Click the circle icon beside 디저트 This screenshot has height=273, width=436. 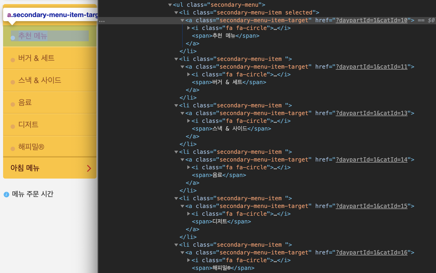tap(13, 127)
